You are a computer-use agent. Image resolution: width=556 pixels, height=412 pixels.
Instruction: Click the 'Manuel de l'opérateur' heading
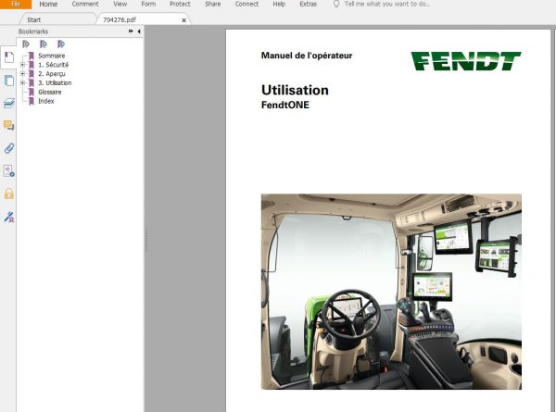click(307, 56)
